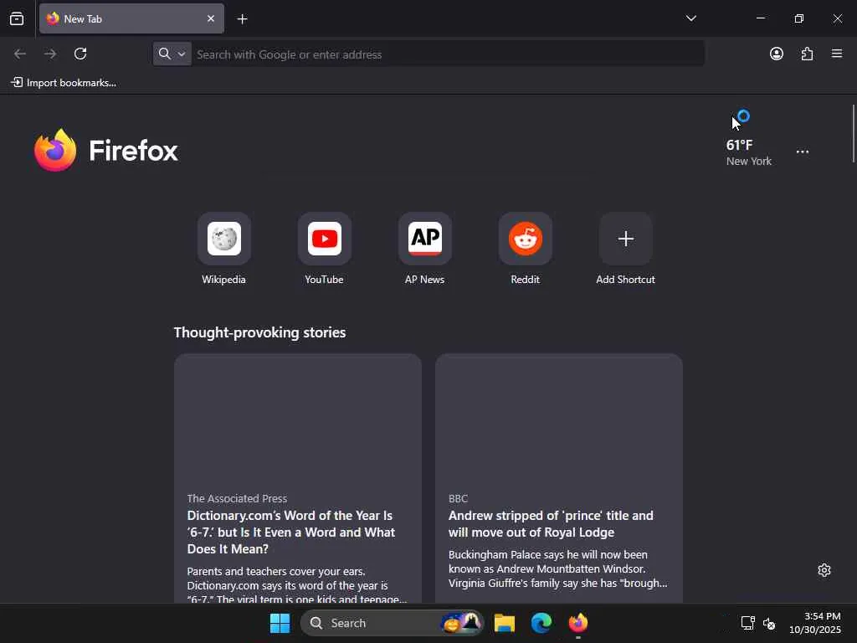Open File Explorer from the taskbar
The width and height of the screenshot is (857, 643).
[505, 623]
